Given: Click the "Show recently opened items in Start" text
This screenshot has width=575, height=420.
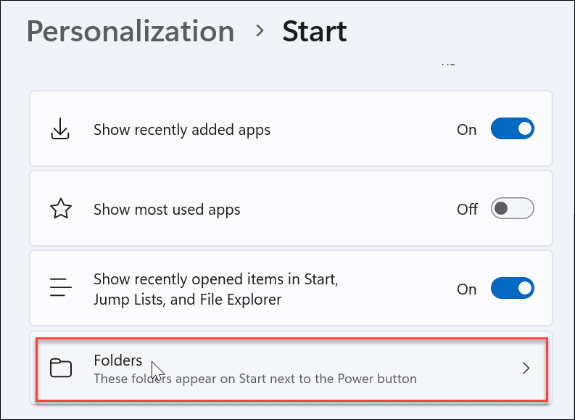Looking at the screenshot, I should [x=216, y=279].
